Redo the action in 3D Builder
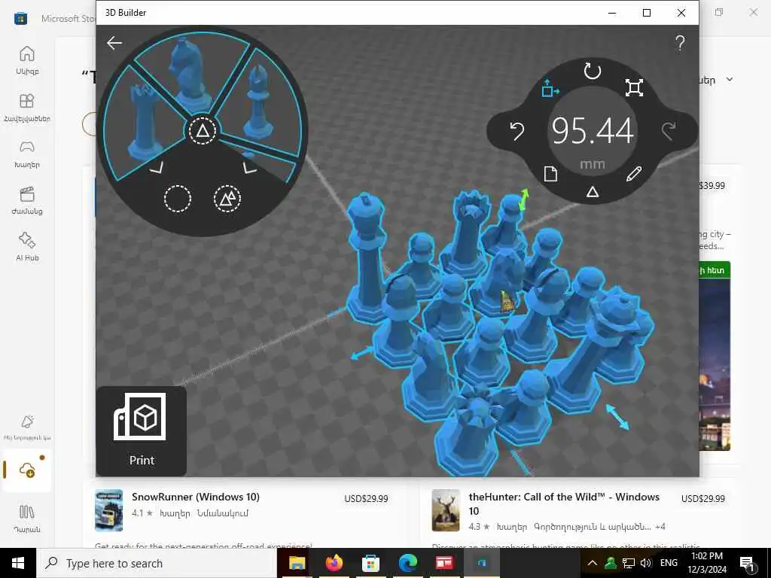 click(x=669, y=131)
